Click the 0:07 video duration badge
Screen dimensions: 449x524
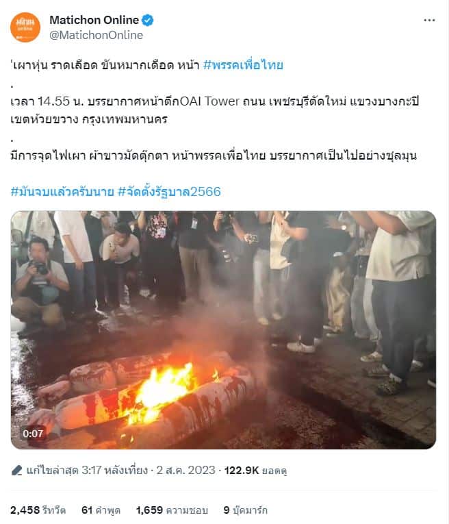[33, 434]
